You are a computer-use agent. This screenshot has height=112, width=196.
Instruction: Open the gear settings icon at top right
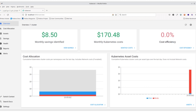191,25
